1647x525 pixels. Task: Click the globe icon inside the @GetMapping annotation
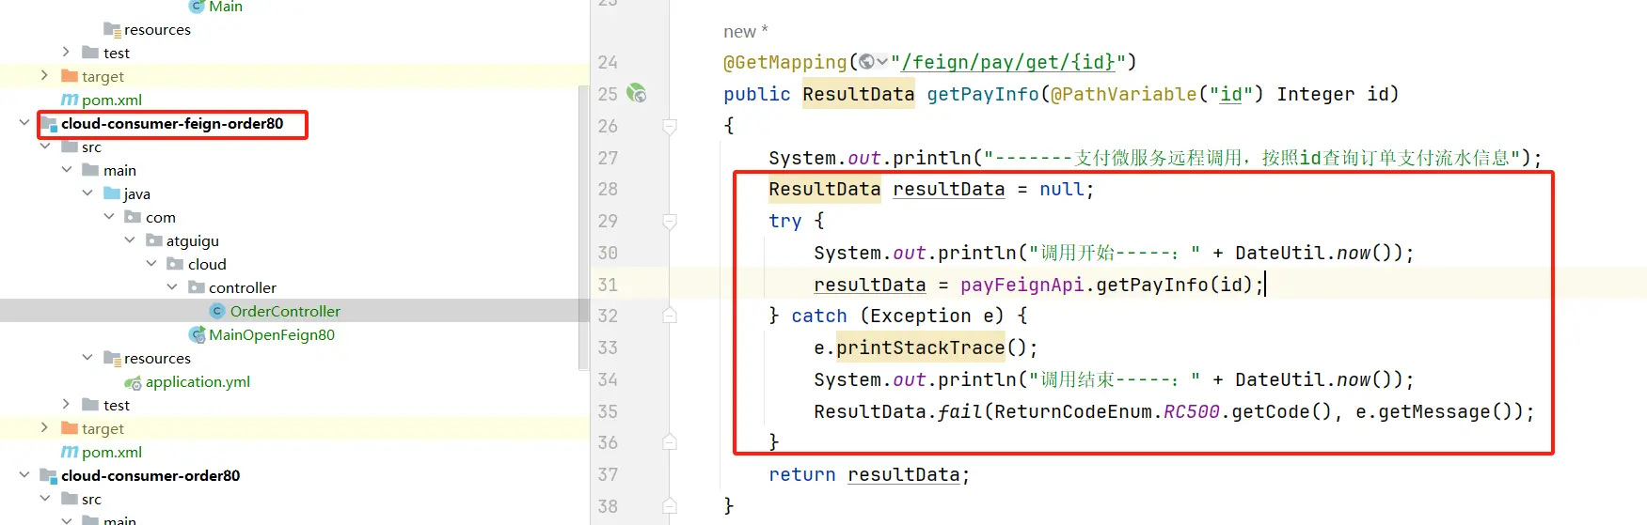click(x=866, y=62)
